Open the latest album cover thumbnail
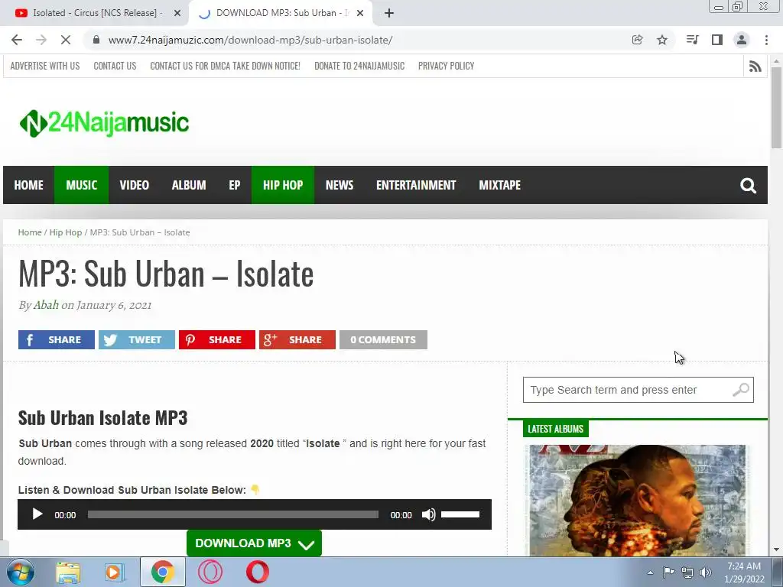 (638, 500)
